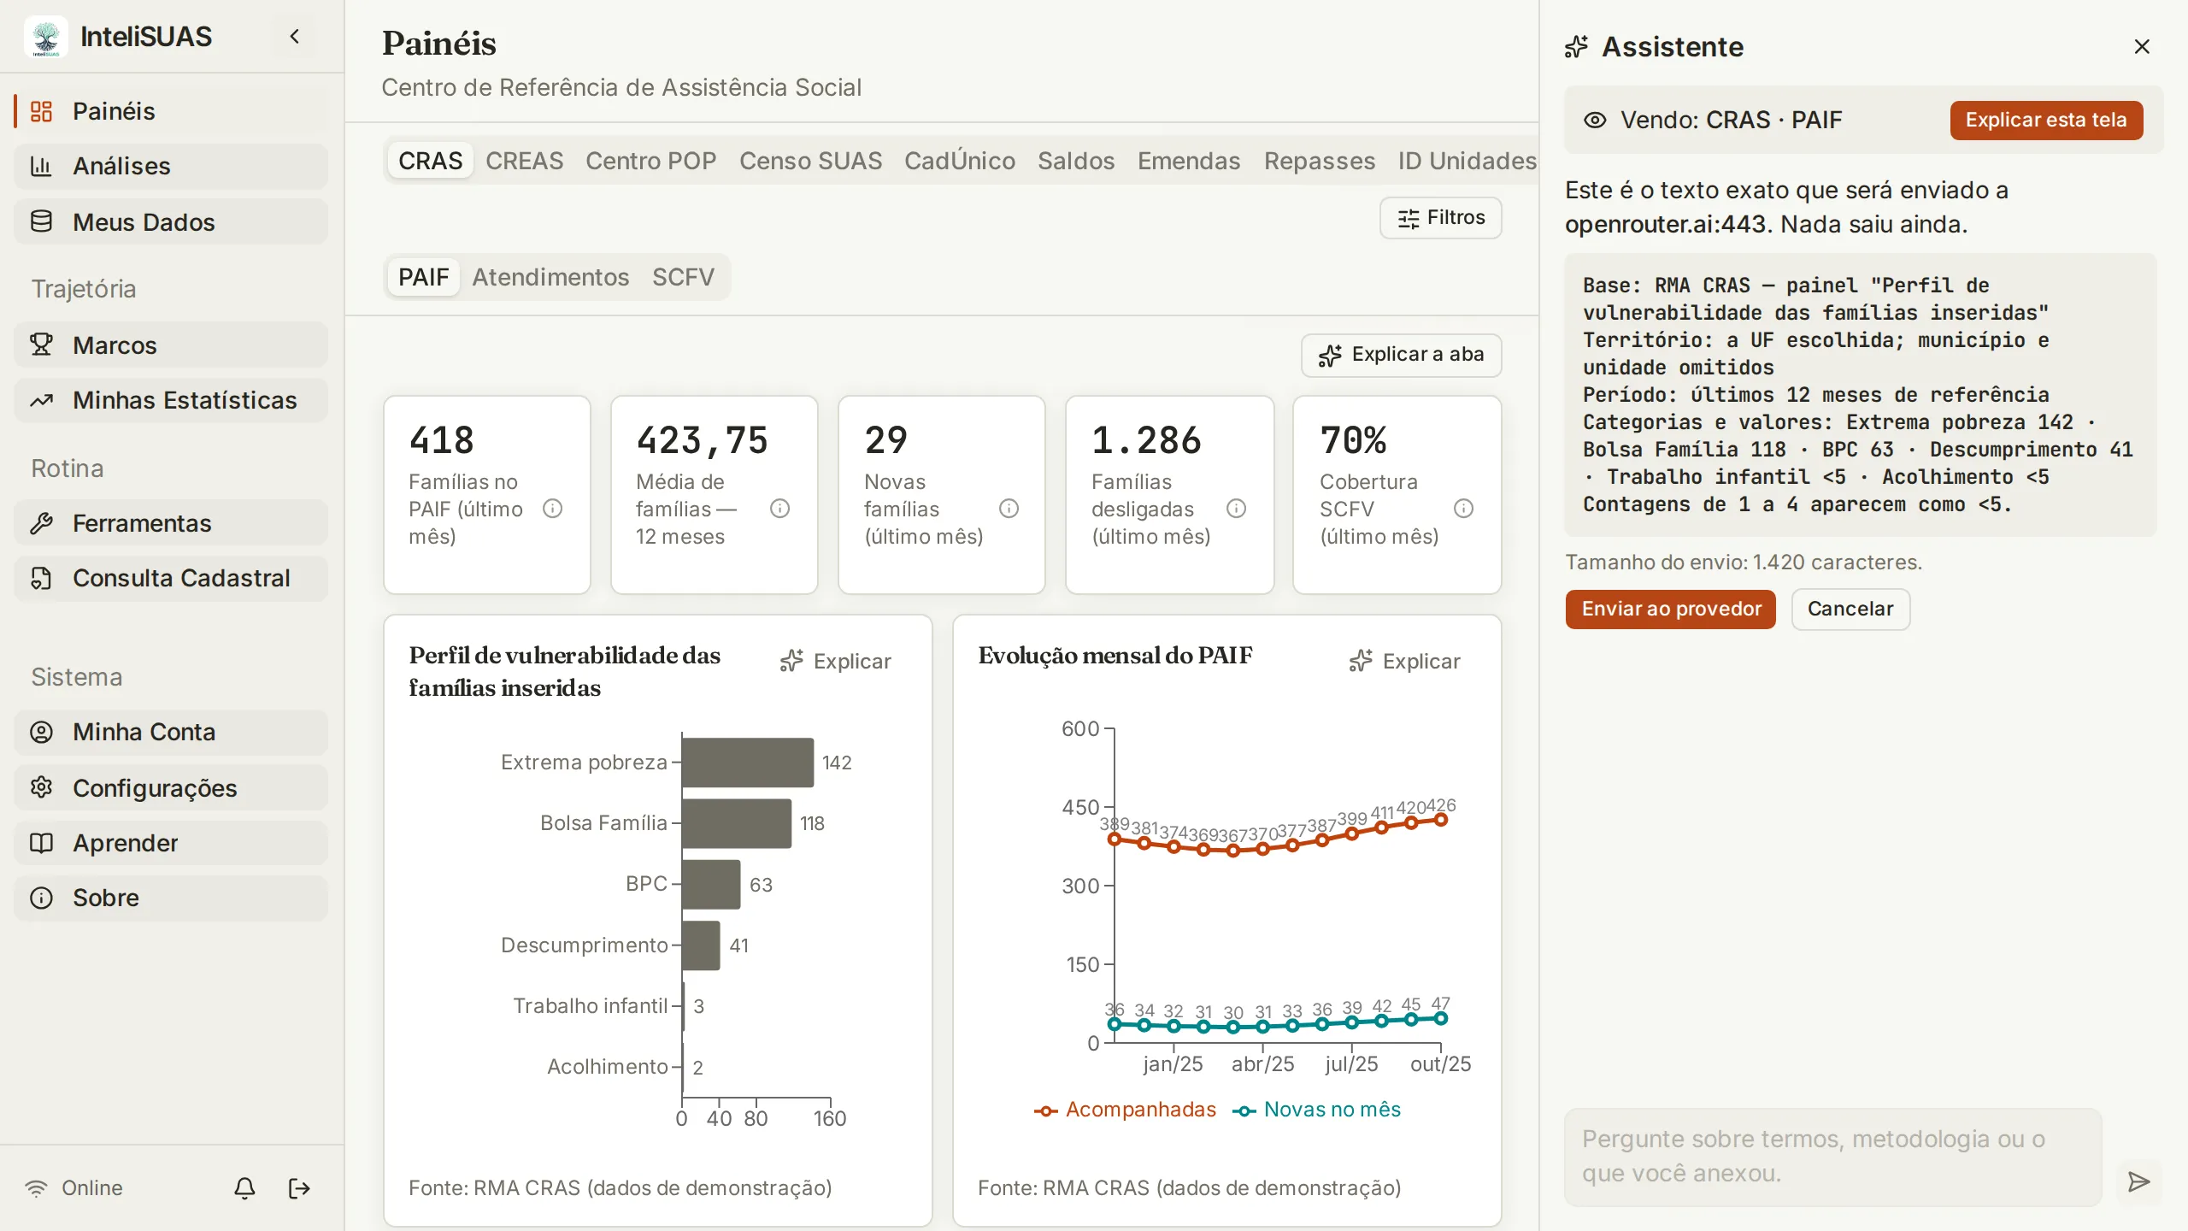Image resolution: width=2188 pixels, height=1231 pixels.
Task: Click Explicar esta tela button
Action: 2046,120
